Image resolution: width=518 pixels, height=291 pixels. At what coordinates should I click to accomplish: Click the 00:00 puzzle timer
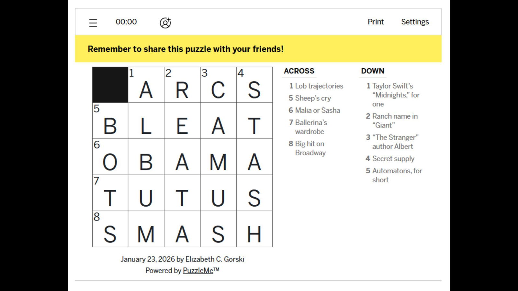click(126, 22)
